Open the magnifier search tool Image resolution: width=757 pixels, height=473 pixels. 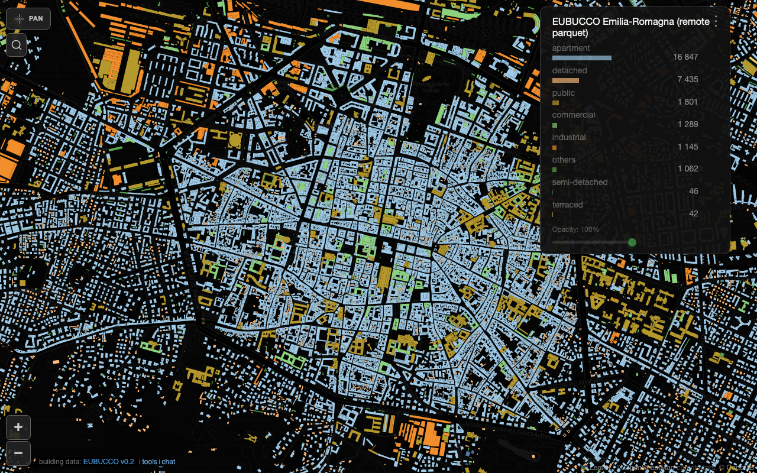pyautogui.click(x=17, y=44)
